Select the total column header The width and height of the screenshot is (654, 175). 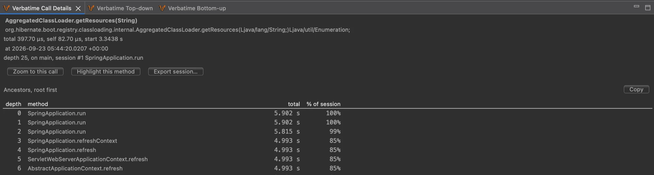click(294, 104)
